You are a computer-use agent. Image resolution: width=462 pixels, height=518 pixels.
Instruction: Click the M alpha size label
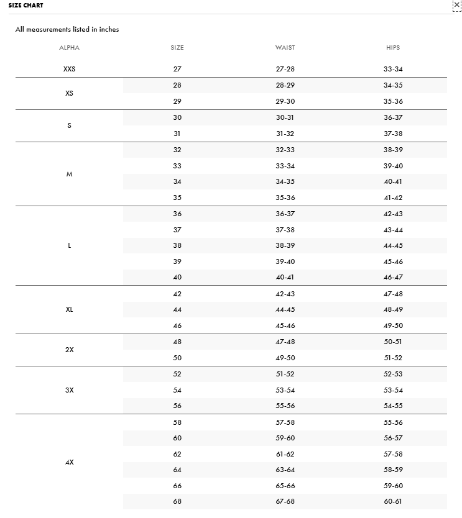click(70, 175)
